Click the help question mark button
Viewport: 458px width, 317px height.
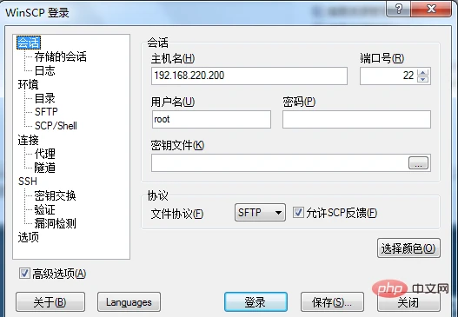[x=398, y=9]
